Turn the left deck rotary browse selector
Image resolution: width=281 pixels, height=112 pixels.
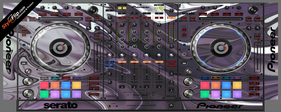click(x=92, y=10)
